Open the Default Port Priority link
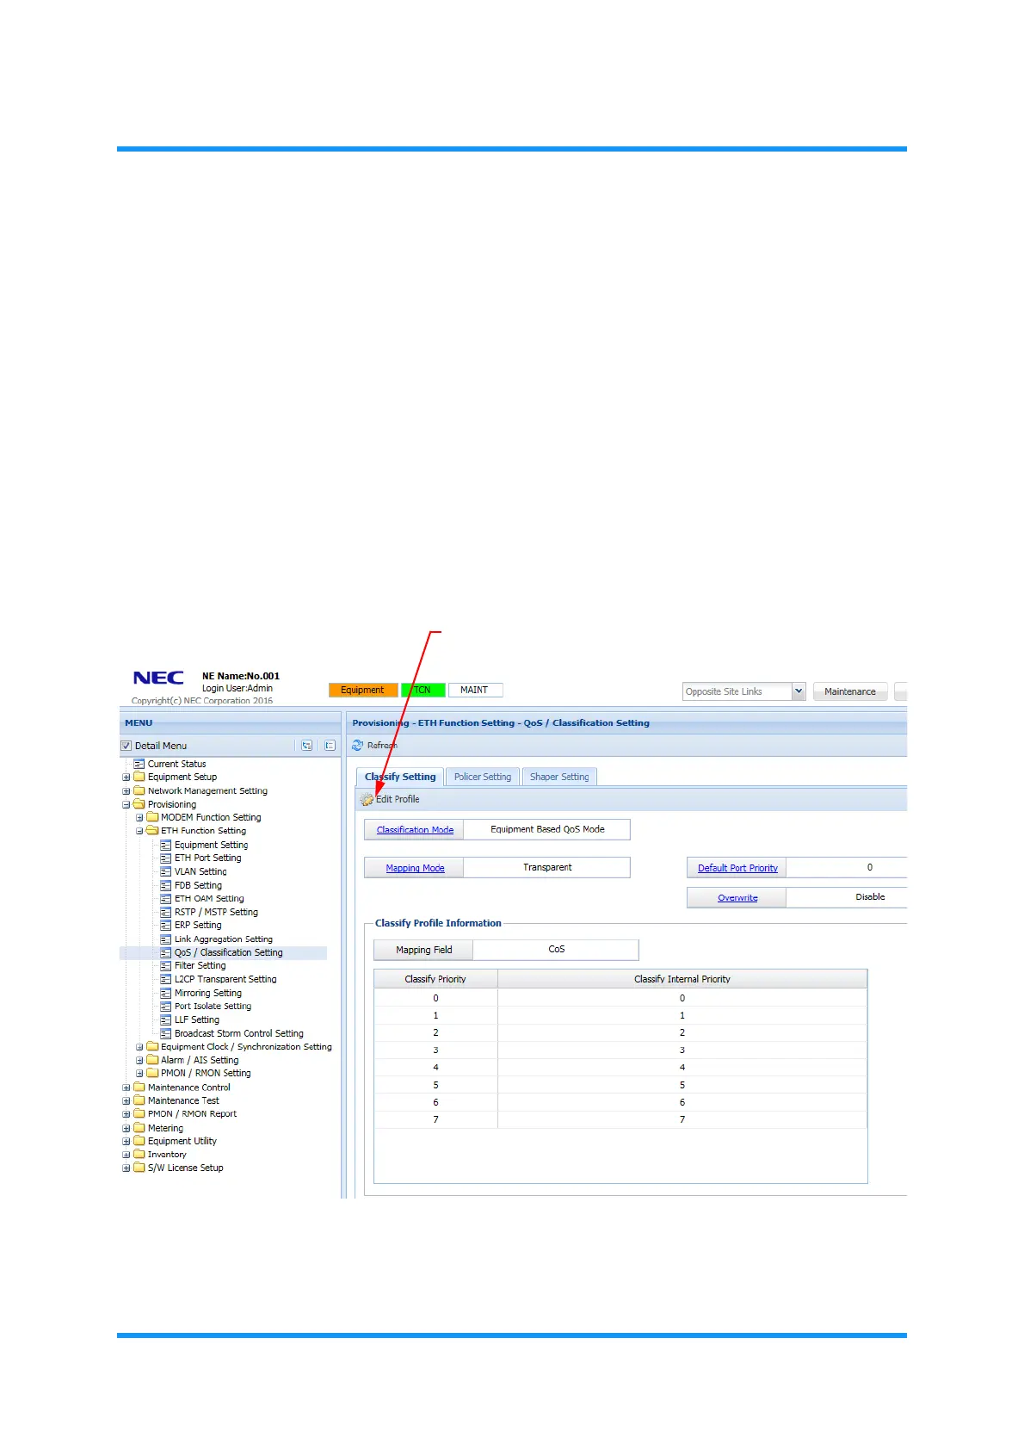The image size is (1024, 1450). (x=737, y=868)
